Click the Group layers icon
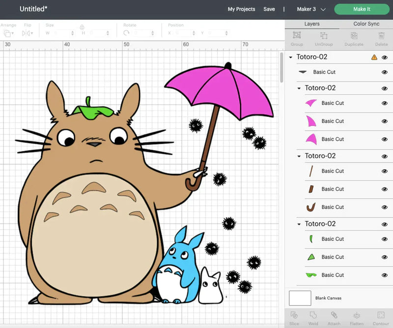The image size is (393, 328). click(297, 36)
